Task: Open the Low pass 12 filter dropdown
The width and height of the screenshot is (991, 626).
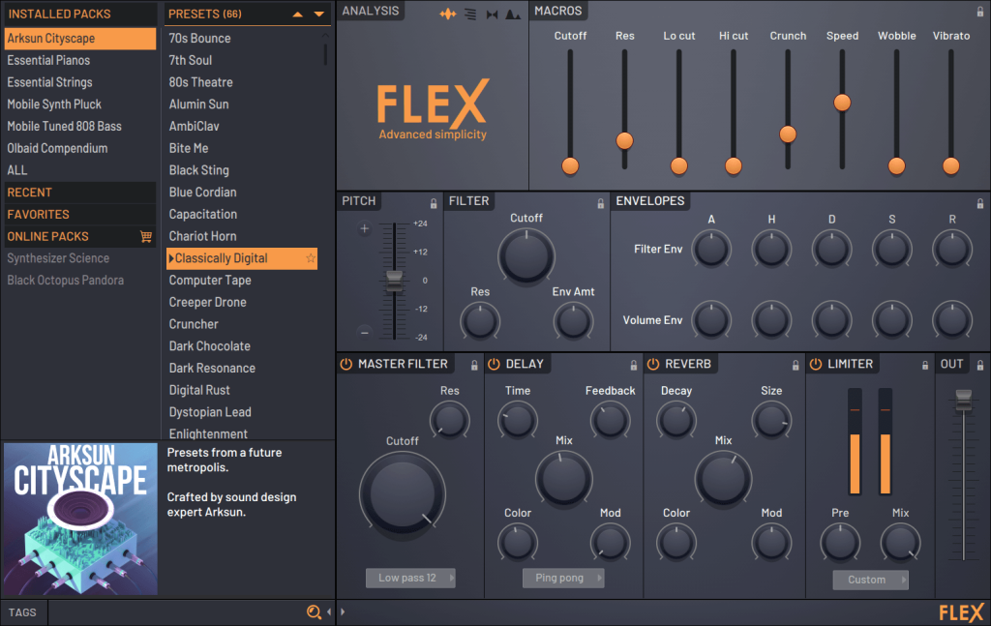Action: [x=410, y=578]
